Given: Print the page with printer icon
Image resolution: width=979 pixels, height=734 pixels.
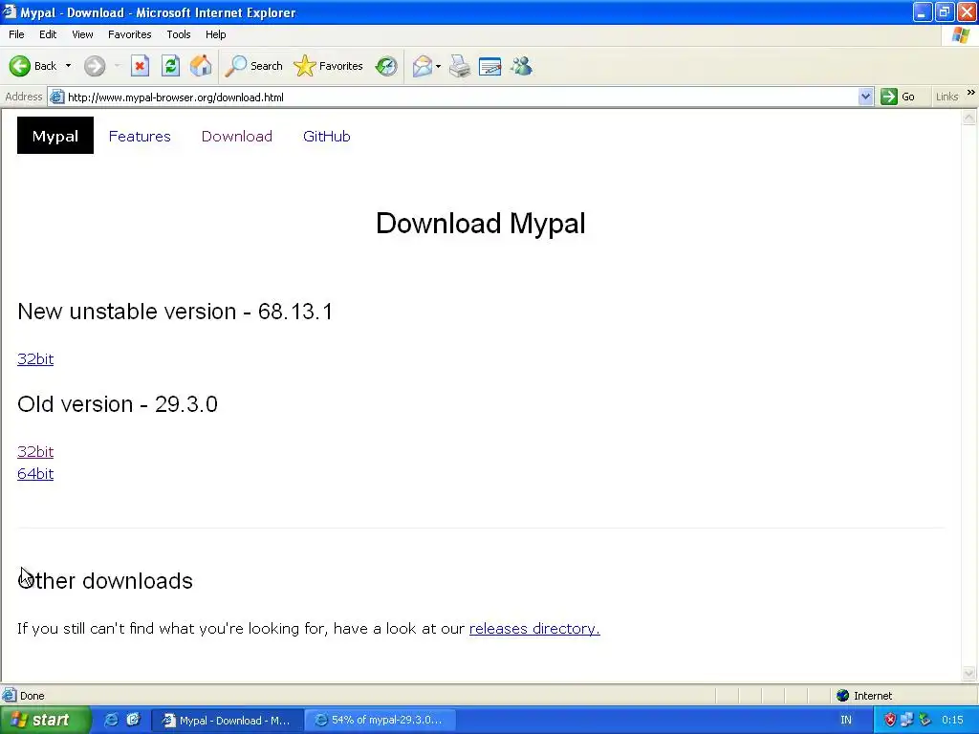Looking at the screenshot, I should click(460, 66).
